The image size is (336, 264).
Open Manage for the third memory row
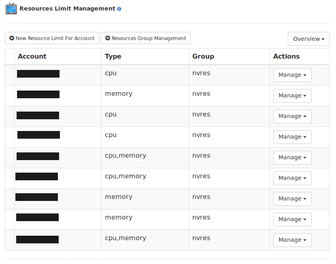(x=292, y=219)
